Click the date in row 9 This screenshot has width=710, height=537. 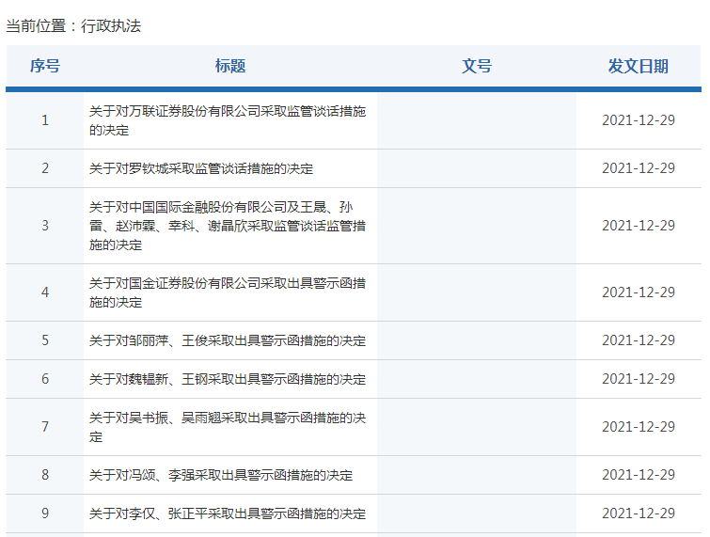tap(638, 513)
